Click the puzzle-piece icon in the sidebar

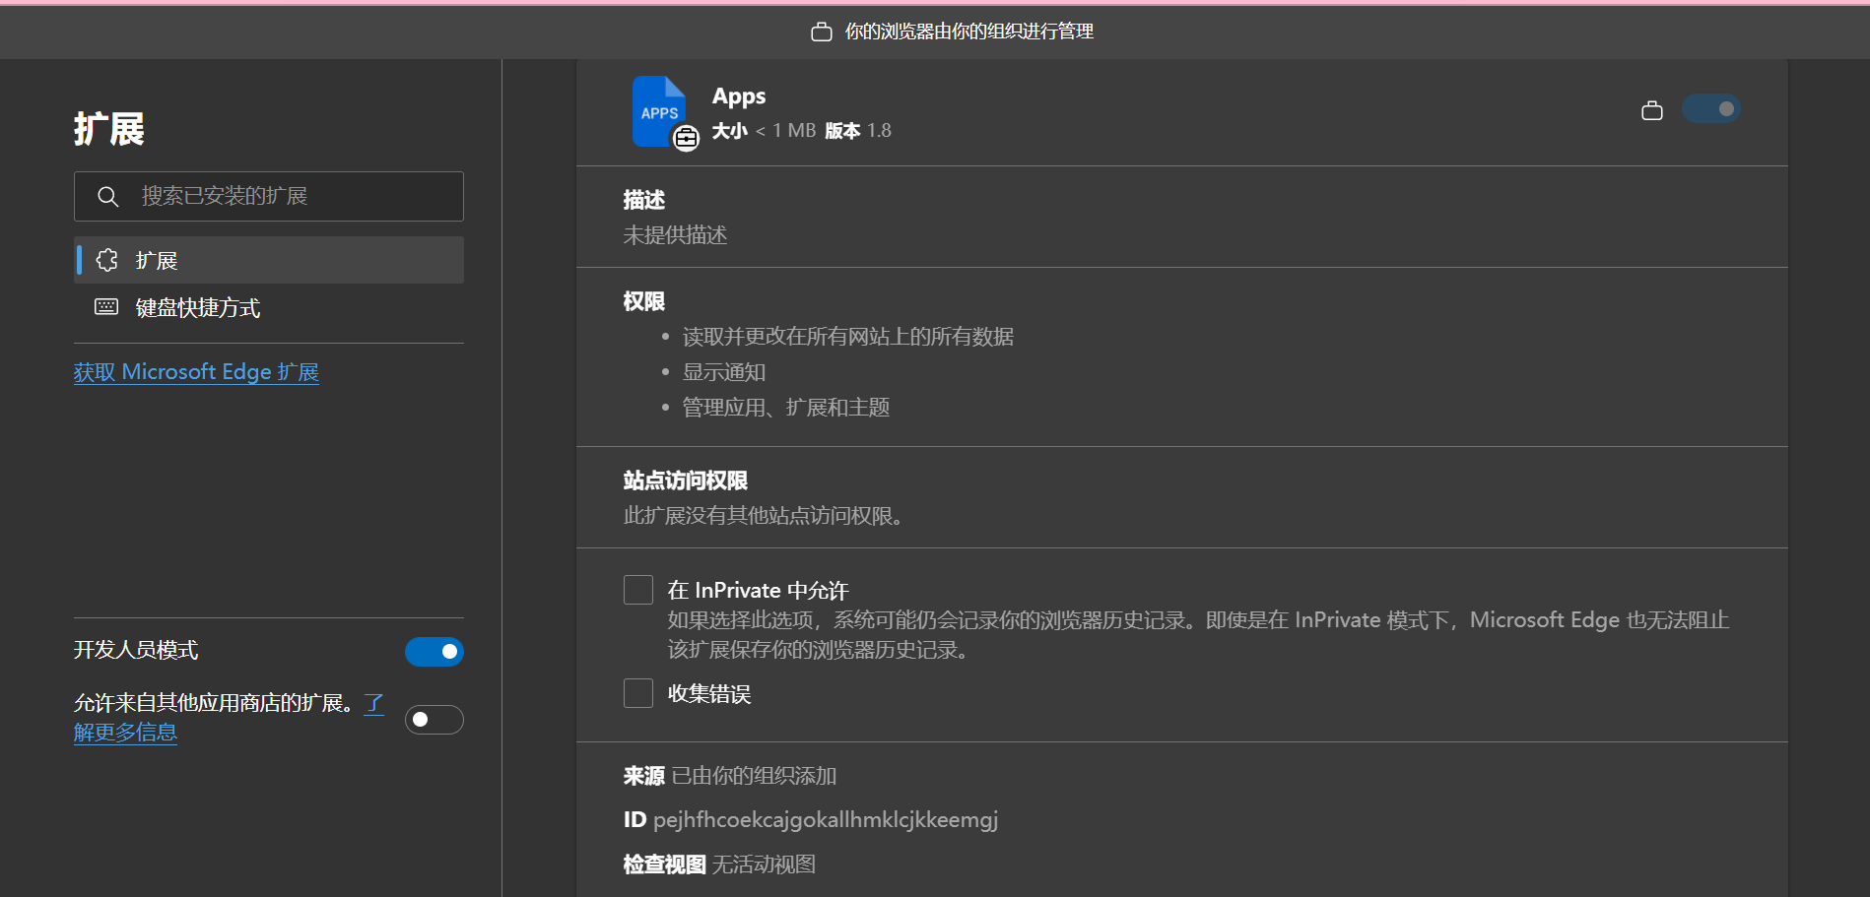pyautogui.click(x=107, y=260)
